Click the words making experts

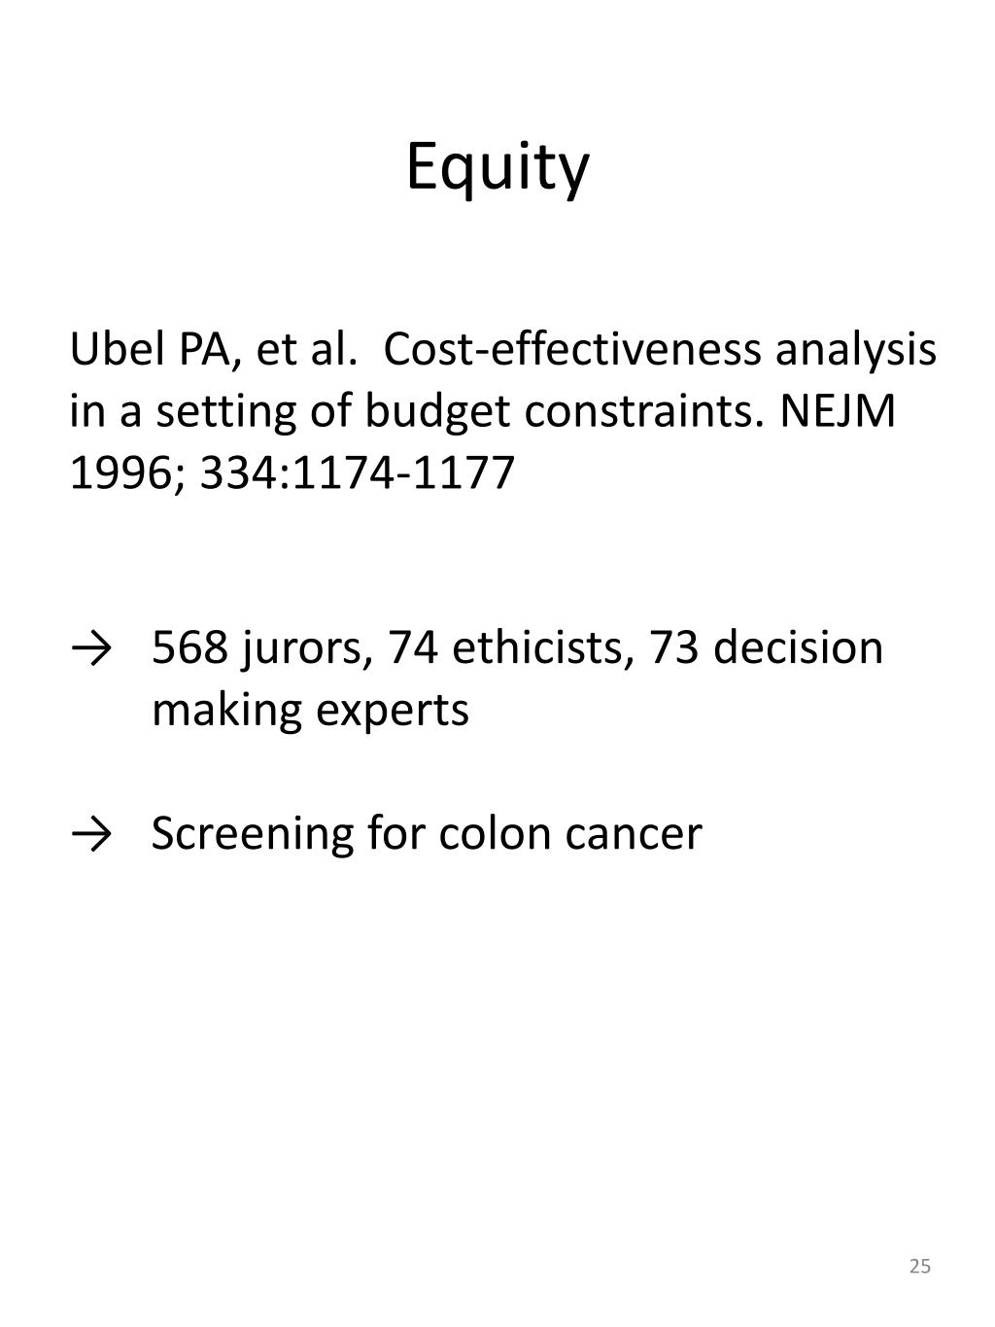click(x=310, y=712)
